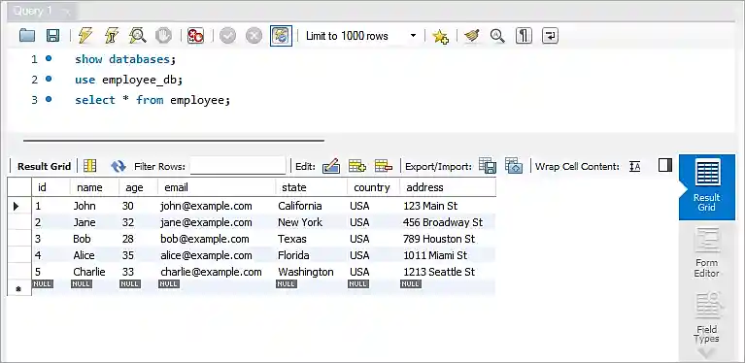The image size is (745, 363).
Task: Select the name cell Alice
Action: [x=94, y=256]
